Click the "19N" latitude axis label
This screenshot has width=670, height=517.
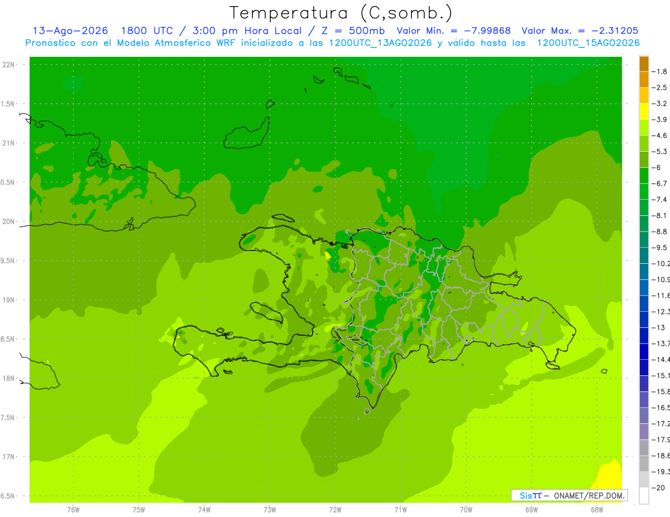[x=8, y=300]
